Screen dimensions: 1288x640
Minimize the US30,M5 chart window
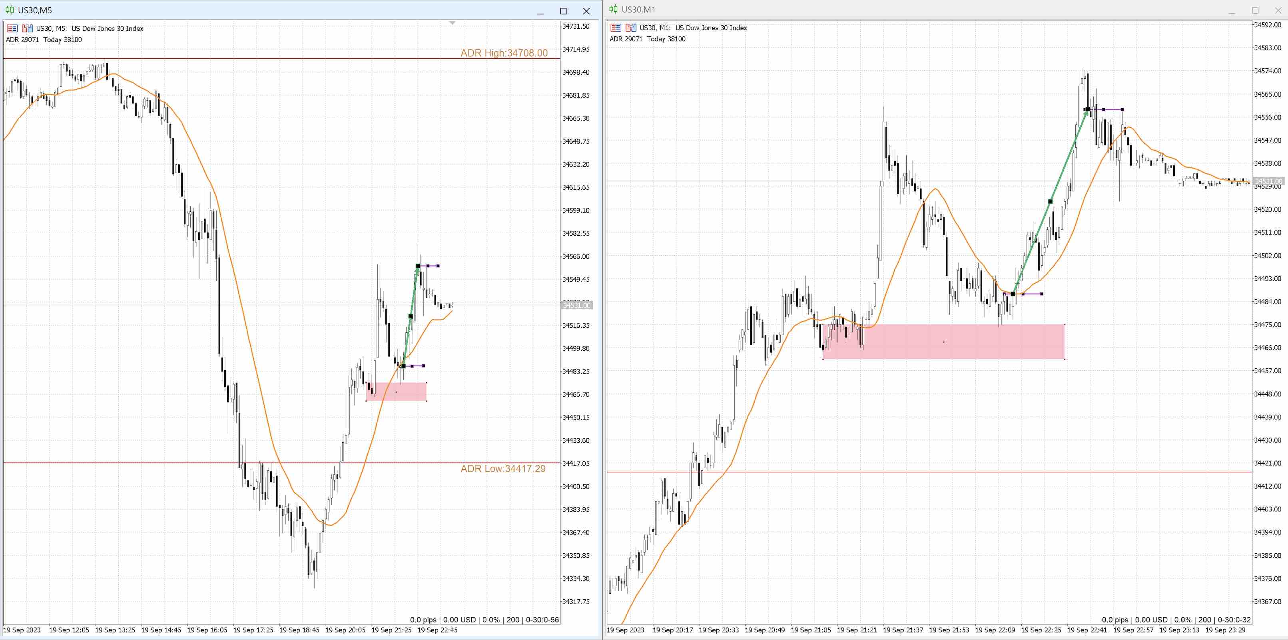click(540, 11)
